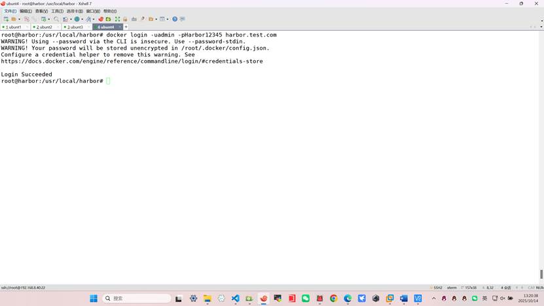
Task: Open Microsoft Word from taskbar
Action: click(403, 298)
